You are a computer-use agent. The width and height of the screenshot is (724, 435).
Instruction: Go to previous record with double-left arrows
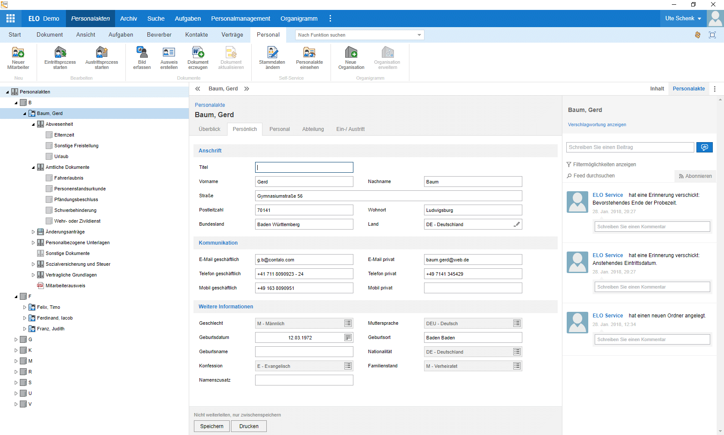click(x=198, y=89)
